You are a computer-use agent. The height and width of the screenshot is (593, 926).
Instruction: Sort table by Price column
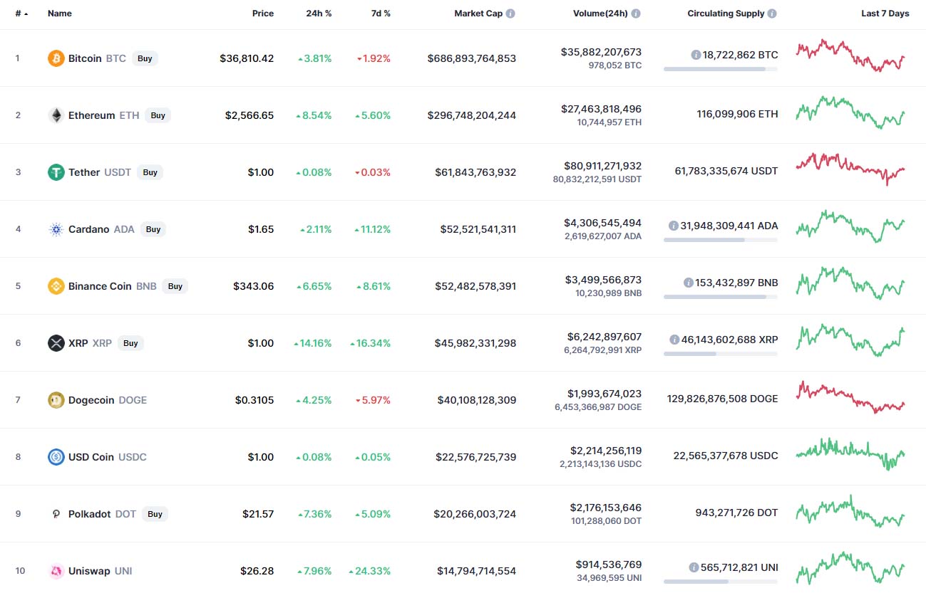(x=263, y=14)
